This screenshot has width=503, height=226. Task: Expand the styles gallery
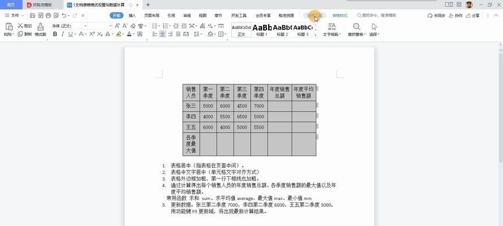pyautogui.click(x=315, y=35)
